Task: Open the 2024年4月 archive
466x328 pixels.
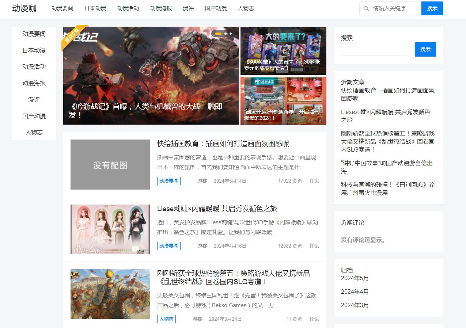Action: point(355,292)
